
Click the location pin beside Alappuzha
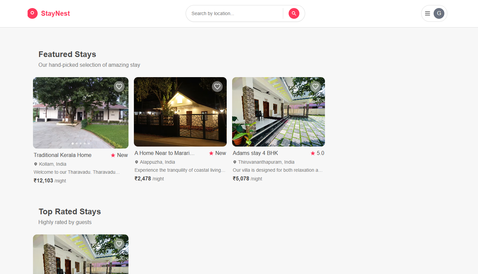click(137, 162)
